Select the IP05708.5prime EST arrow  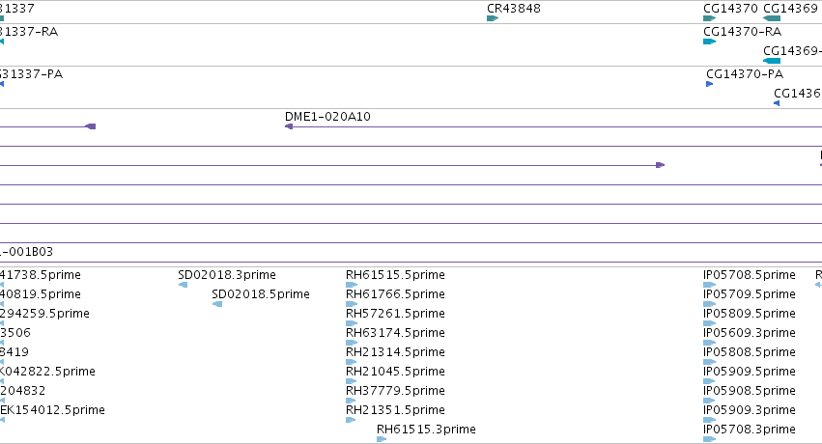click(x=709, y=285)
